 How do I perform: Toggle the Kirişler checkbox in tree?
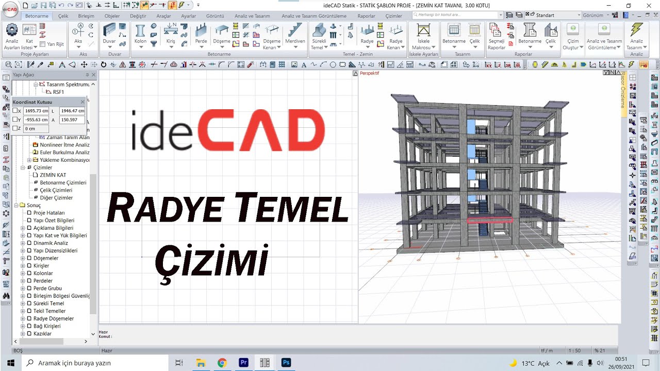(x=29, y=266)
